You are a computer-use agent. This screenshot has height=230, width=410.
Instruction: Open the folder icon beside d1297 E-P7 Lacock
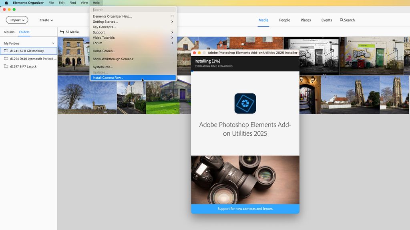point(6,66)
